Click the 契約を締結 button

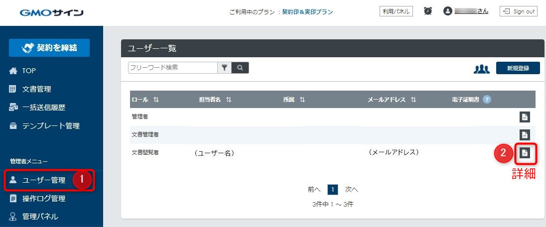pos(49,48)
